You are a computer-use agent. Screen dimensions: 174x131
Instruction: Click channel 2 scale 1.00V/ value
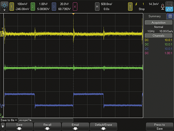click(x=43, y=4)
